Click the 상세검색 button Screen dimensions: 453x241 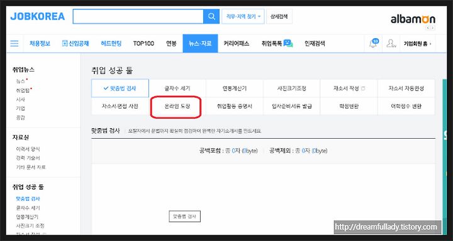pos(279,16)
